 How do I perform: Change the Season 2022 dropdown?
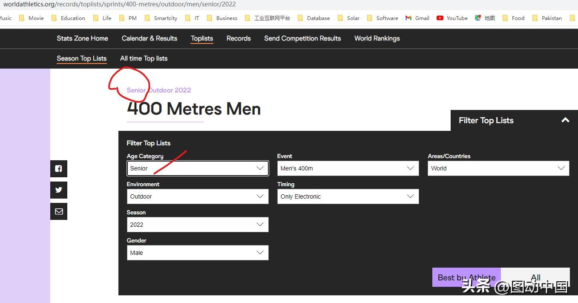pyautogui.click(x=198, y=225)
